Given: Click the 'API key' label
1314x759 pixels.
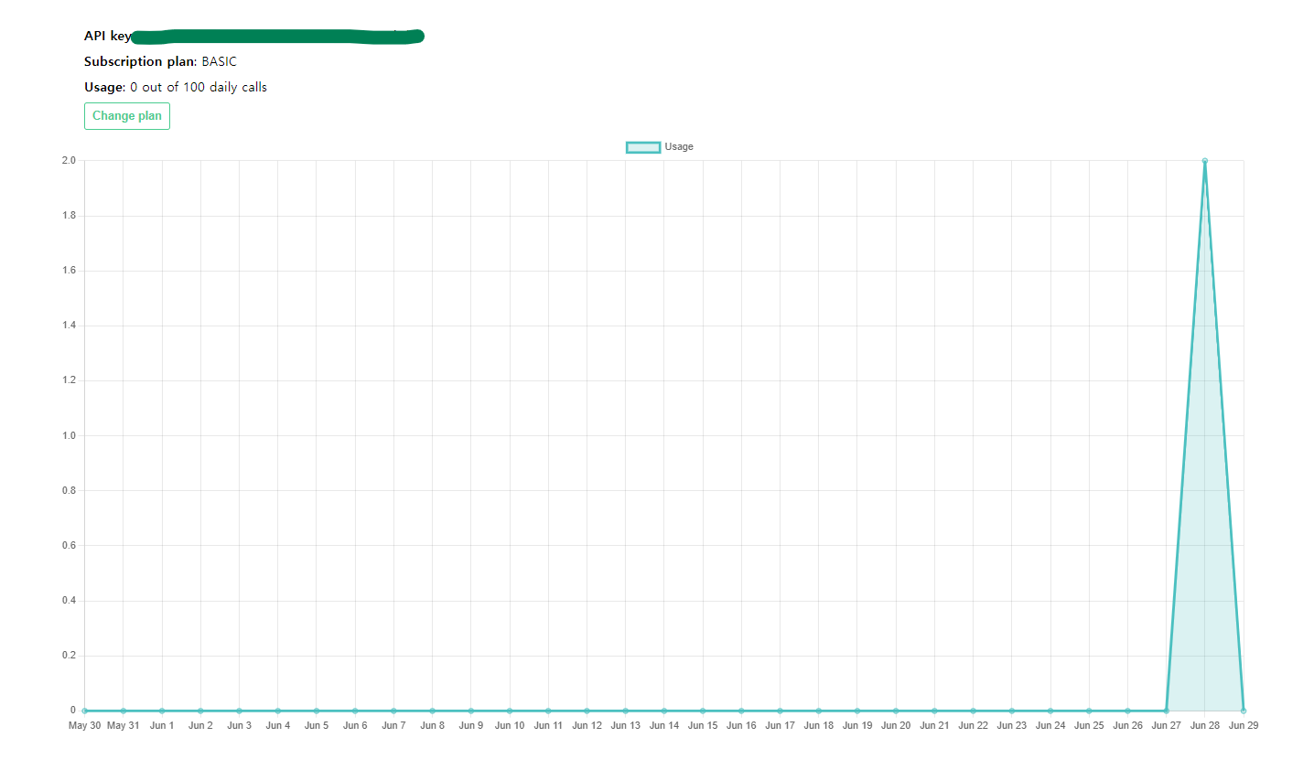Looking at the screenshot, I should tap(108, 36).
